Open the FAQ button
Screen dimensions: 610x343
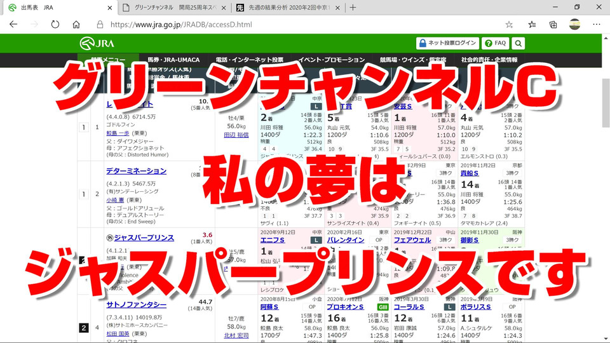[x=495, y=43]
